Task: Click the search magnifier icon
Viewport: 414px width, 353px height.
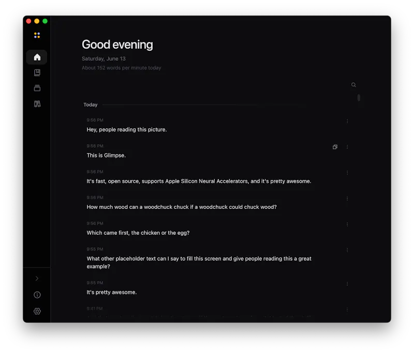Action: (x=353, y=85)
